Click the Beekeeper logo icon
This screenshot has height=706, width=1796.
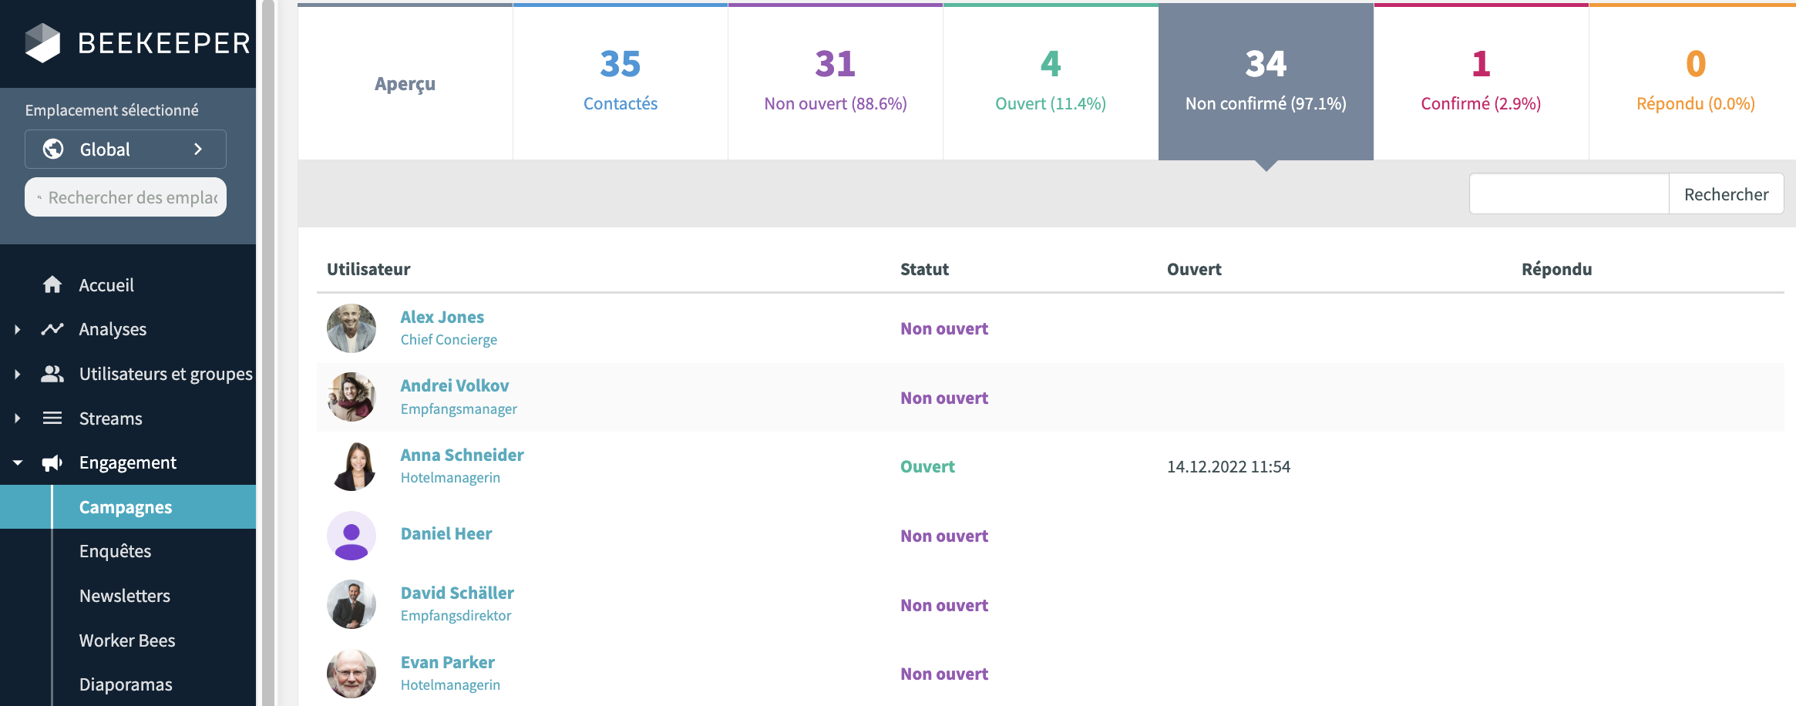[42, 43]
